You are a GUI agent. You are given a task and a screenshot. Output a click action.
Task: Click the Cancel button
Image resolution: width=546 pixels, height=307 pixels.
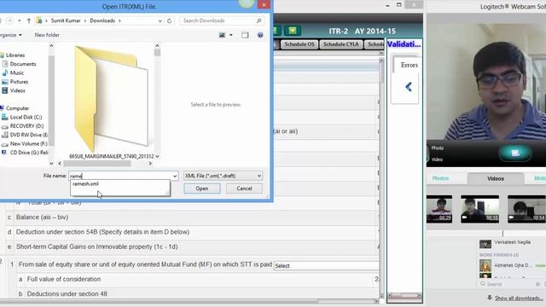coord(244,188)
